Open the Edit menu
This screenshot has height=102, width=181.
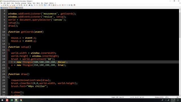pos(5,3)
